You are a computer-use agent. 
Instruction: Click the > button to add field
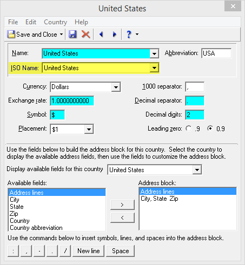(122, 205)
